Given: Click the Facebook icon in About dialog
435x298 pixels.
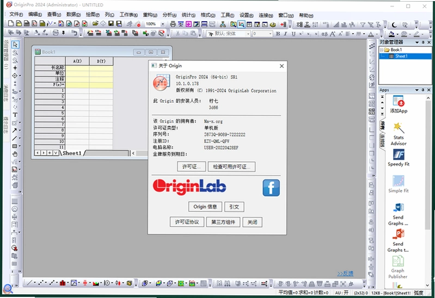Looking at the screenshot, I should point(271,188).
